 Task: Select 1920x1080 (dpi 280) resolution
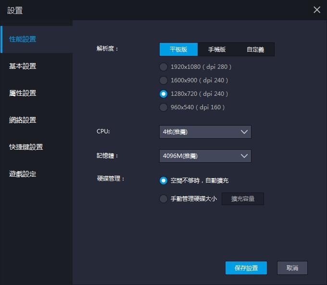tap(163, 67)
